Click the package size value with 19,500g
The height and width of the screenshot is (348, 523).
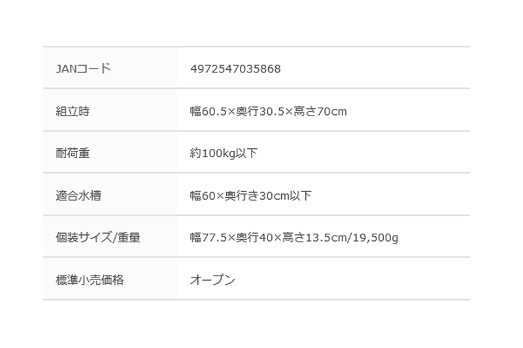(x=294, y=238)
